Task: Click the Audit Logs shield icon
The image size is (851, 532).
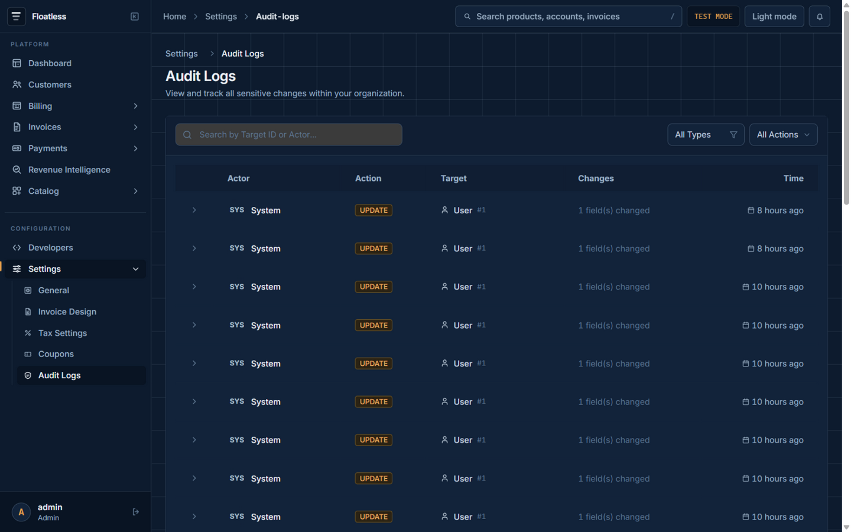Action: tap(28, 375)
